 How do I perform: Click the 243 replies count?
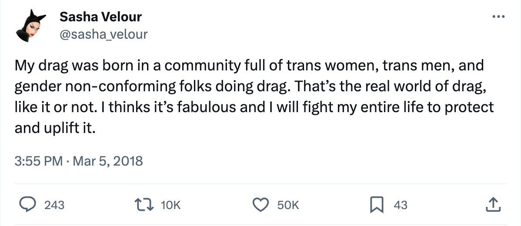tap(54, 205)
